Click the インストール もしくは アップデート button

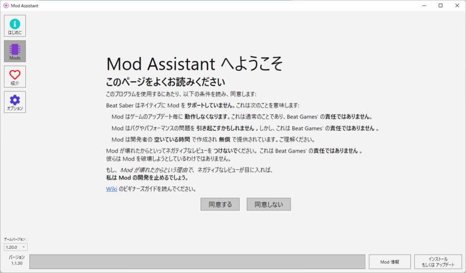click(438, 262)
